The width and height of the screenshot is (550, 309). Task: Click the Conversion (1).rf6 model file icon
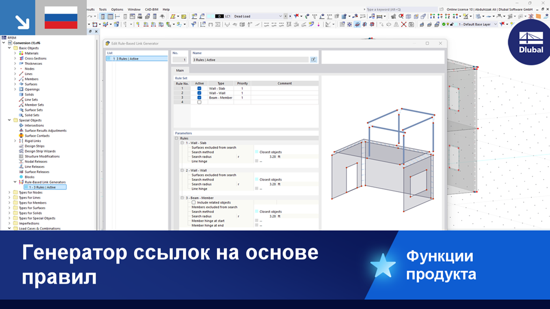point(10,43)
